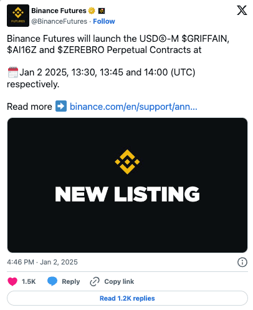253x310 pixels.
Task: Open the Binance Futures profile avatar
Action: [18, 16]
